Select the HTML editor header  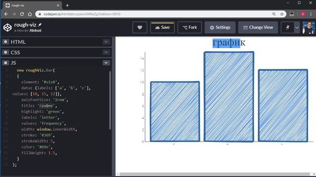coord(56,42)
